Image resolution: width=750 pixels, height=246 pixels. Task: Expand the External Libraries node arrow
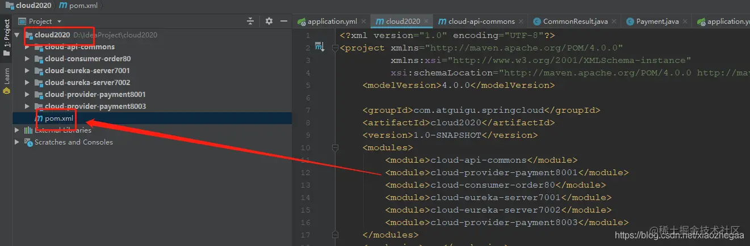coord(17,130)
